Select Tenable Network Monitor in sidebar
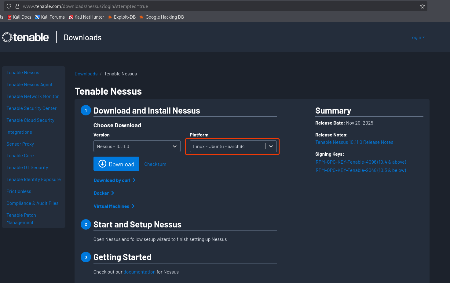The image size is (450, 283). coord(33,96)
